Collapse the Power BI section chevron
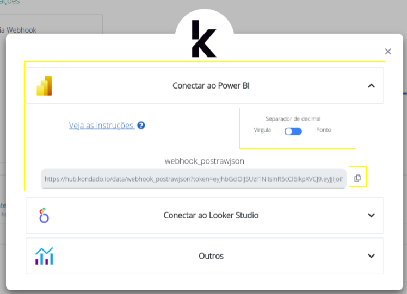Image resolution: width=407 pixels, height=294 pixels. 371,85
